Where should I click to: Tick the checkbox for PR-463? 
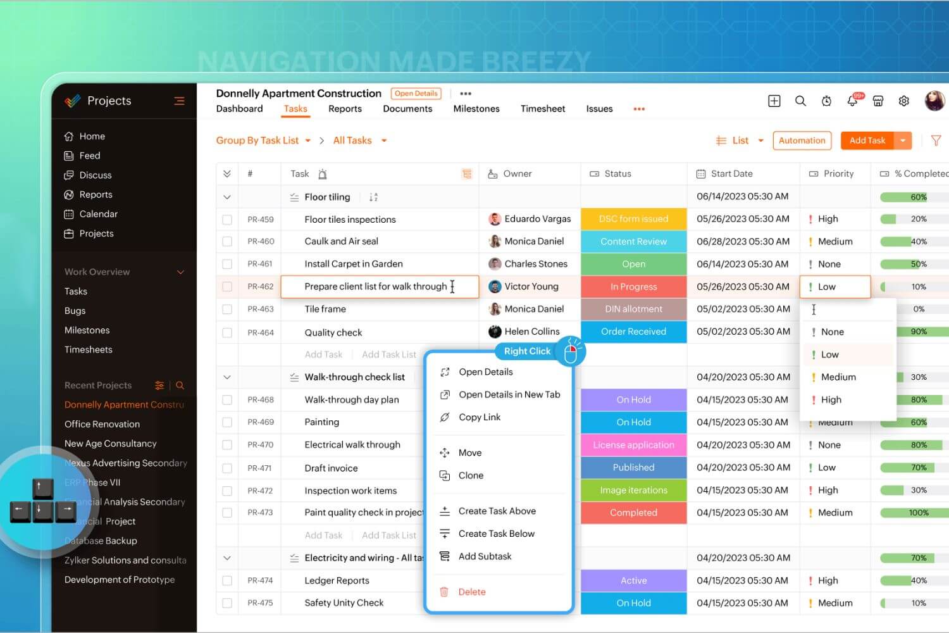click(x=227, y=310)
